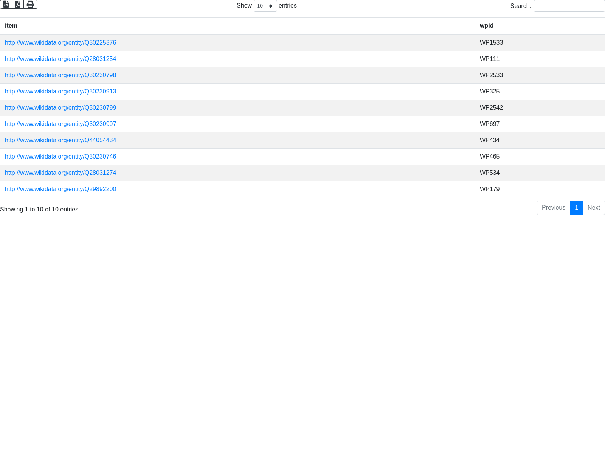Image resolution: width=605 pixels, height=454 pixels.
Task: Open the Q30230913 entity link
Action: coord(60,92)
